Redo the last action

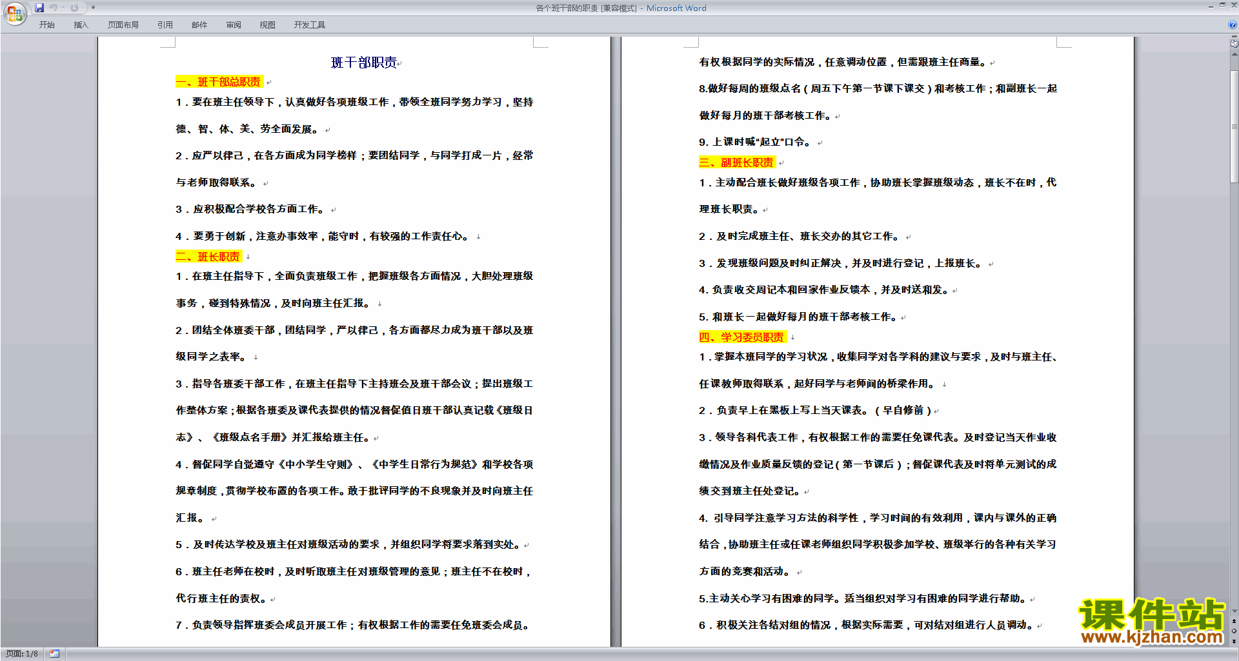click(x=74, y=8)
